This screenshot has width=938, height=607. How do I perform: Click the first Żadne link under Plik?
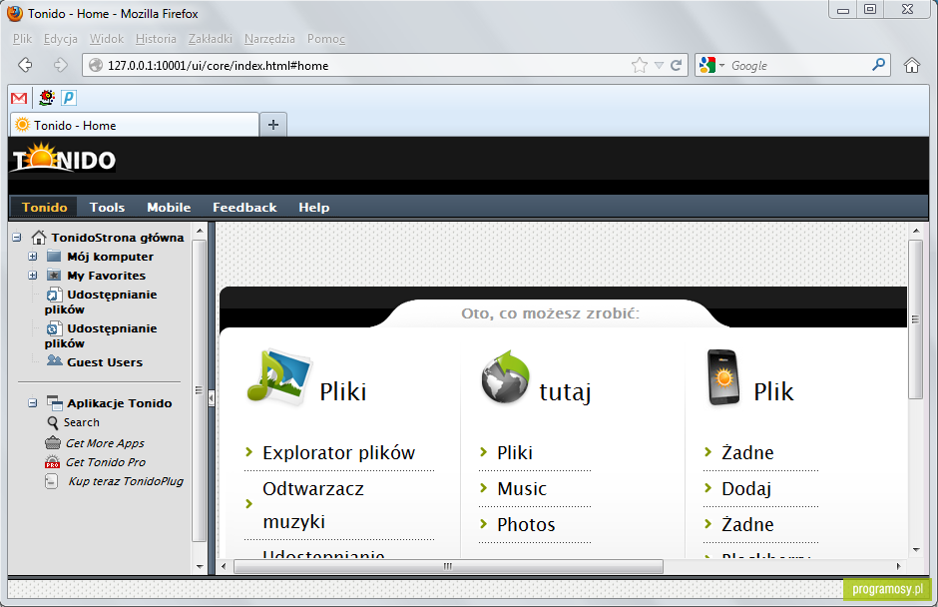coord(747,452)
